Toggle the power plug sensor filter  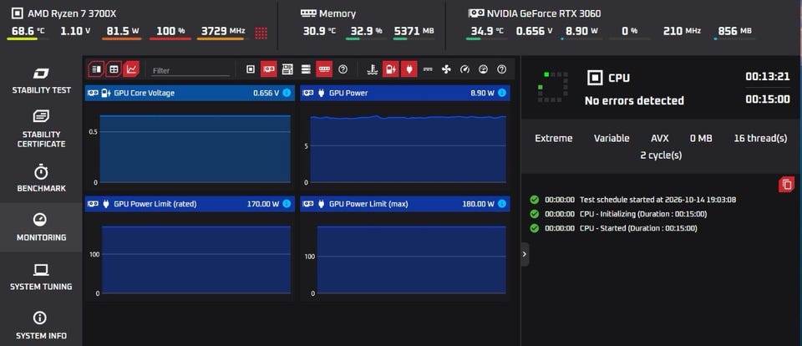coord(409,69)
